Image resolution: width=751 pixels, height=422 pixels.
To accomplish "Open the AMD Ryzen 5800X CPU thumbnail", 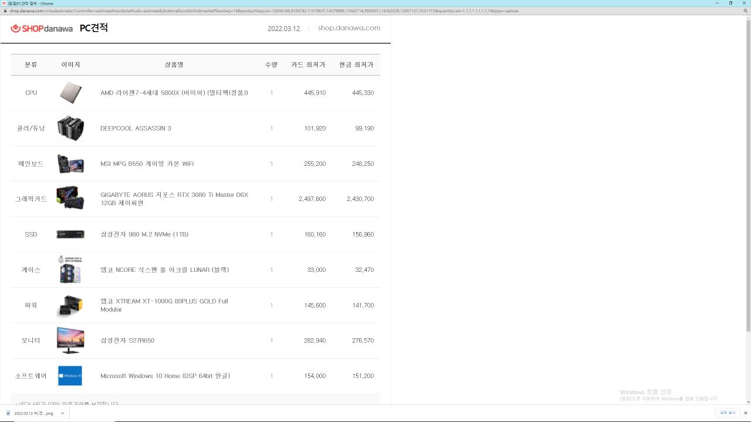I will click(70, 93).
